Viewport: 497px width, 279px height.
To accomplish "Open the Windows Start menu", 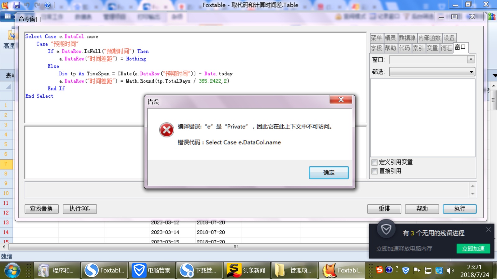I will click(x=12, y=270).
